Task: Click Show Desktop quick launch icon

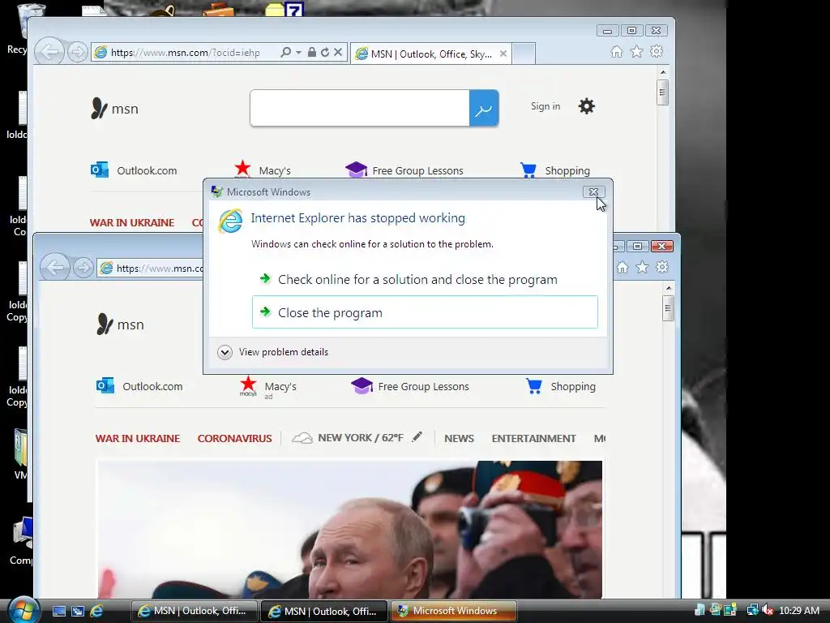Action: coord(59,611)
